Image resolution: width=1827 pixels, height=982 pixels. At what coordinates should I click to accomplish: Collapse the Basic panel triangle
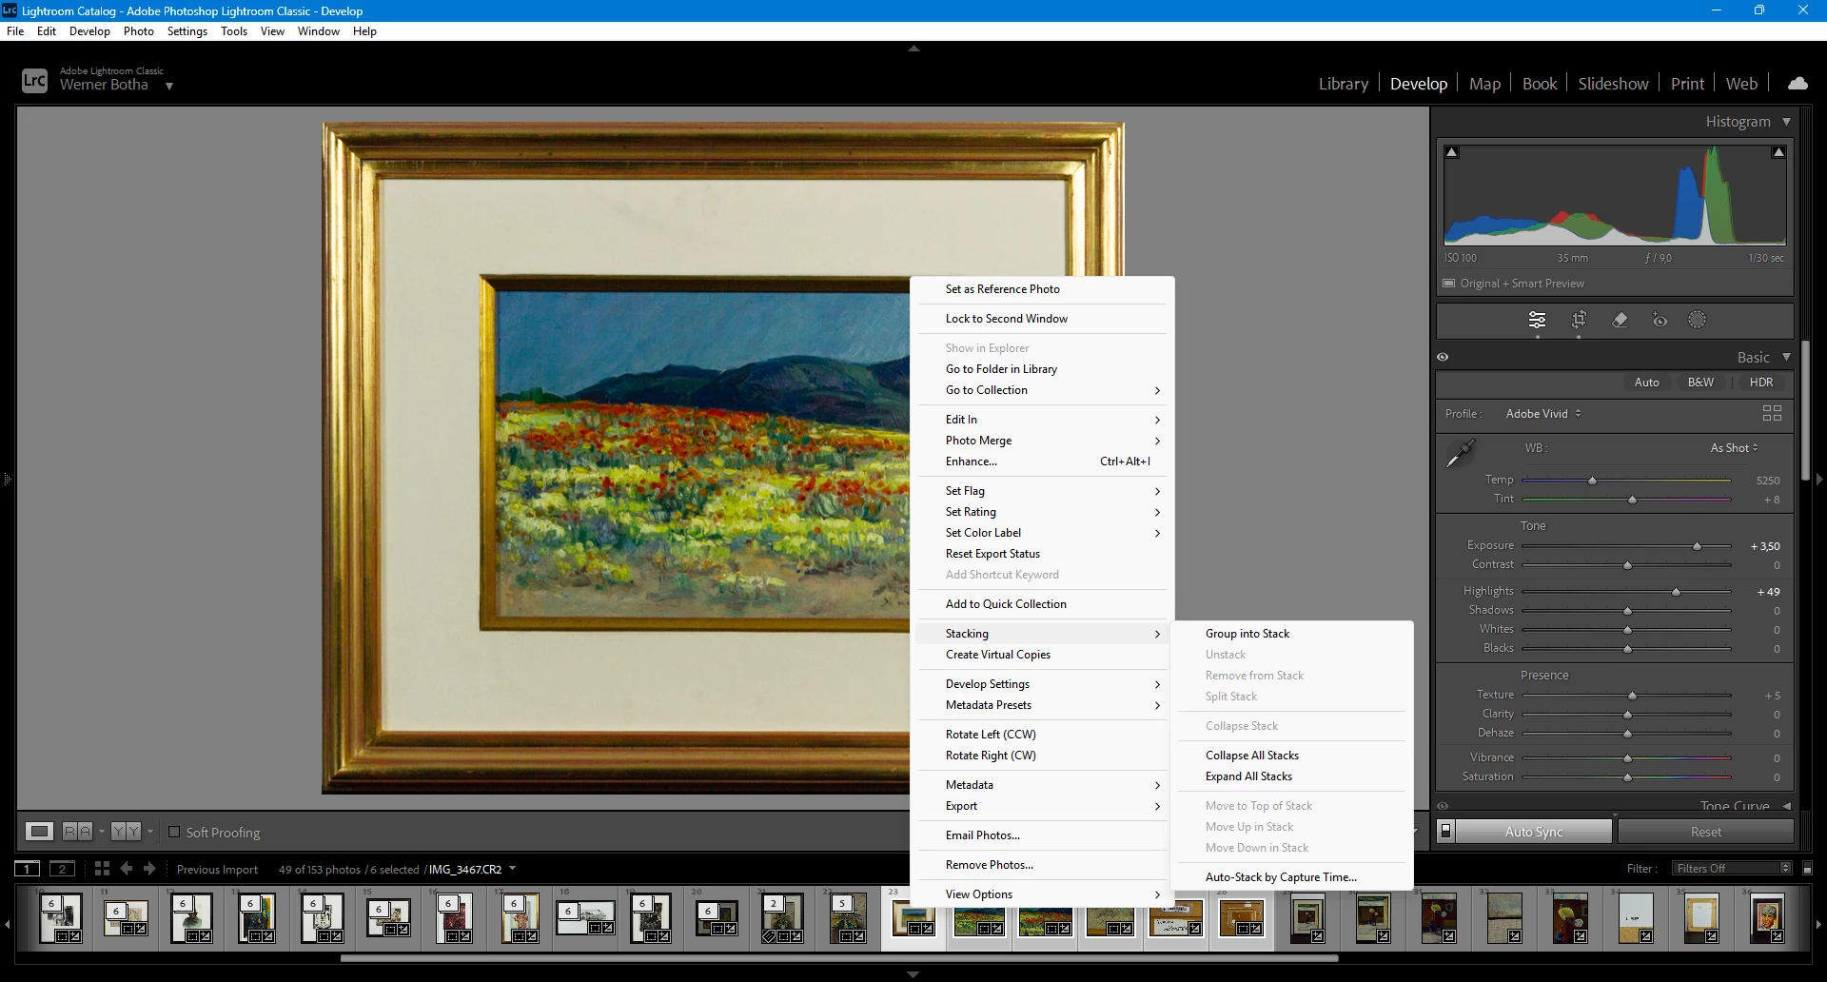pos(1786,357)
